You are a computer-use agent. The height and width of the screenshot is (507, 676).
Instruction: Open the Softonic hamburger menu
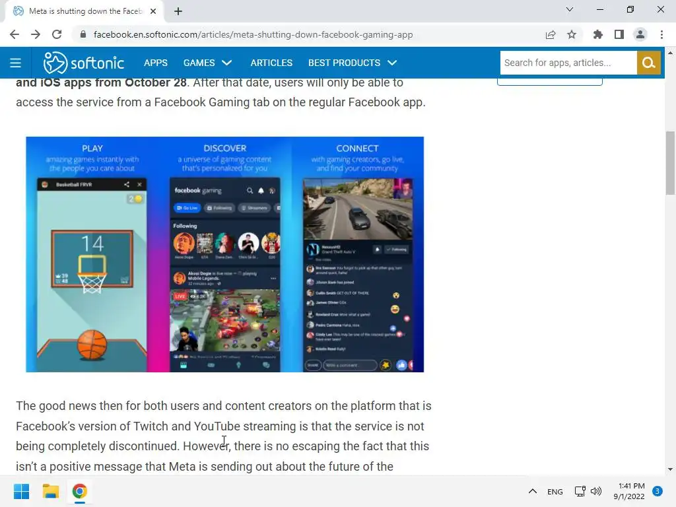click(16, 63)
